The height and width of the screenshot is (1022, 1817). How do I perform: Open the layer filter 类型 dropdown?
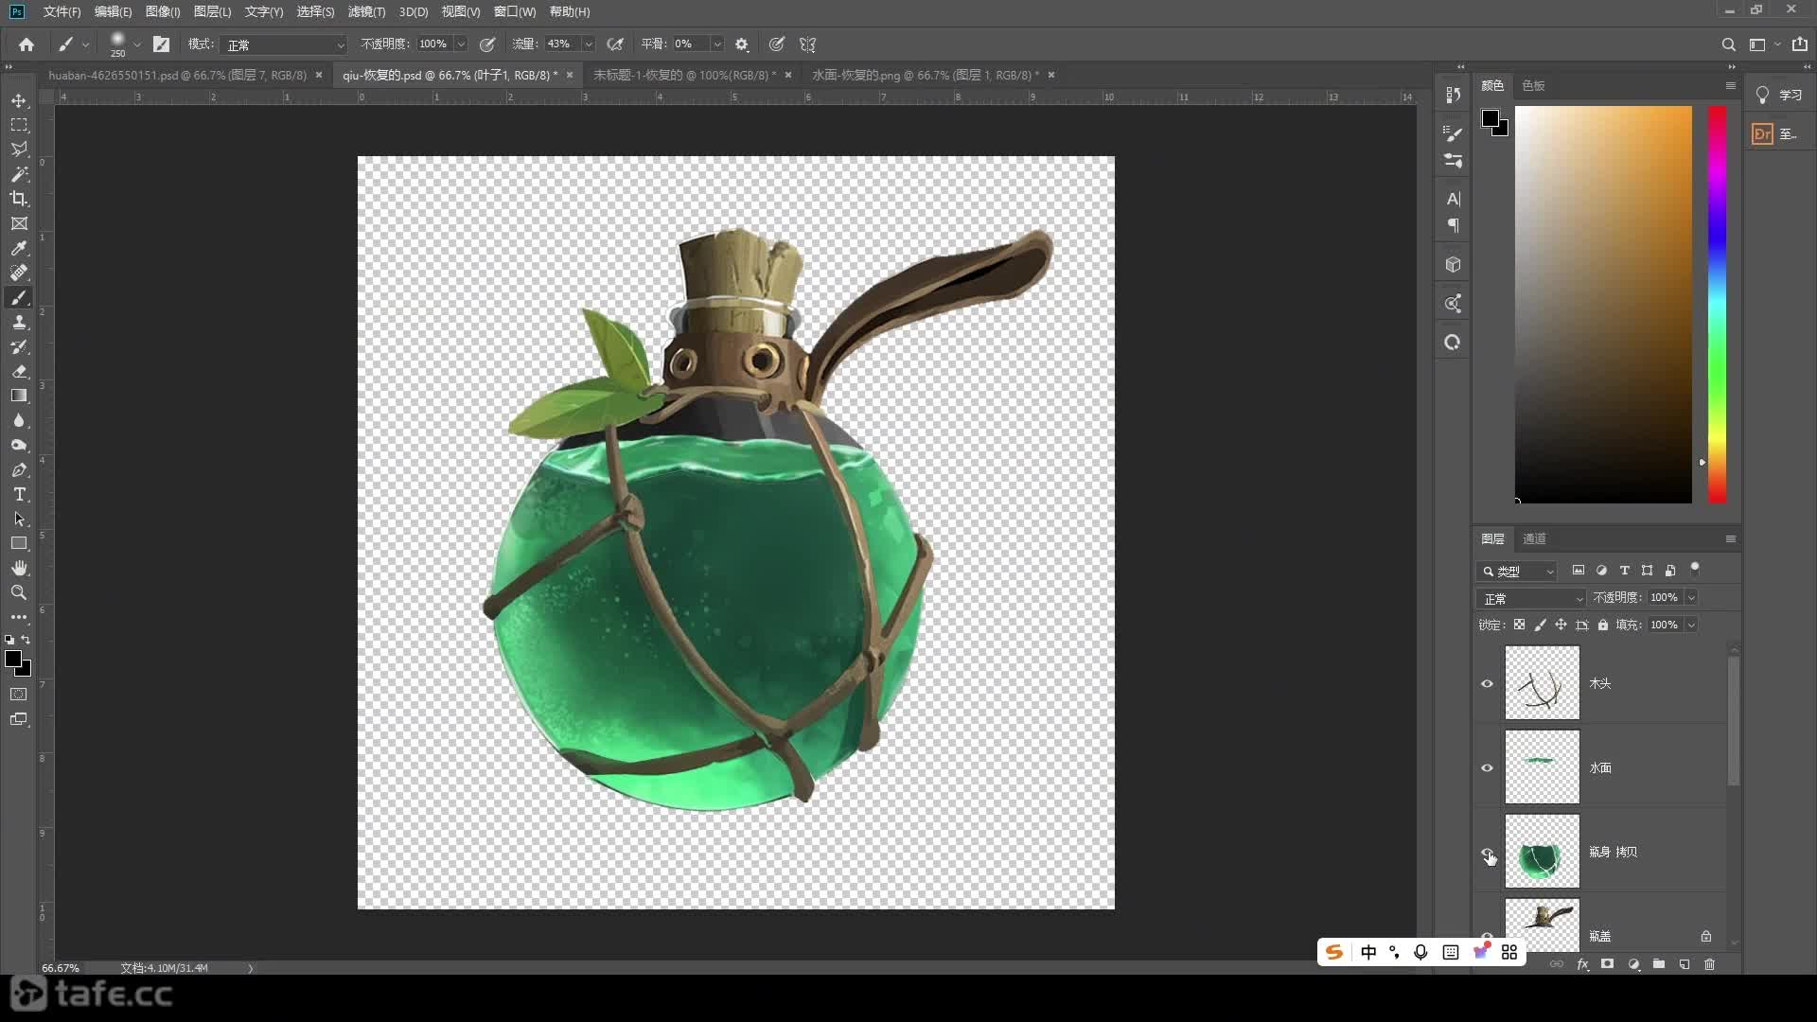(1517, 571)
